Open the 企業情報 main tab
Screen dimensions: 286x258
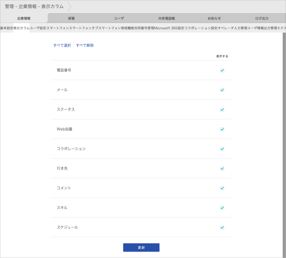pos(24,18)
